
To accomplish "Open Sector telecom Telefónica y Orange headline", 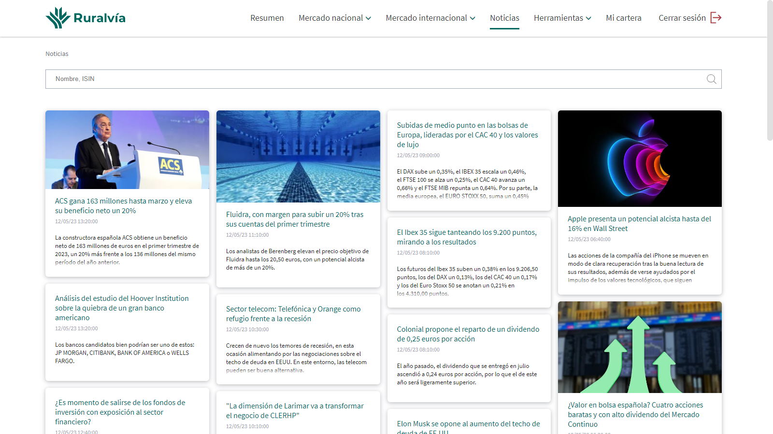I will pyautogui.click(x=293, y=314).
